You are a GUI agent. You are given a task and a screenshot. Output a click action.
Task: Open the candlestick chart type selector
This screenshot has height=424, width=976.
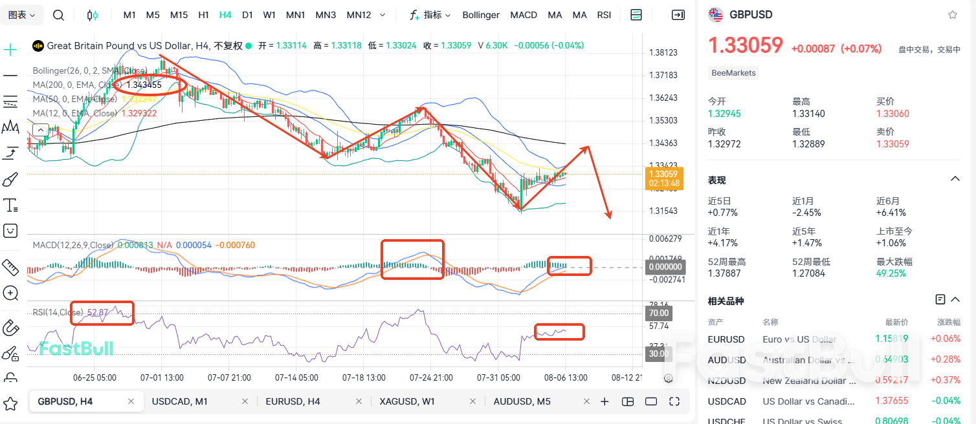(93, 15)
